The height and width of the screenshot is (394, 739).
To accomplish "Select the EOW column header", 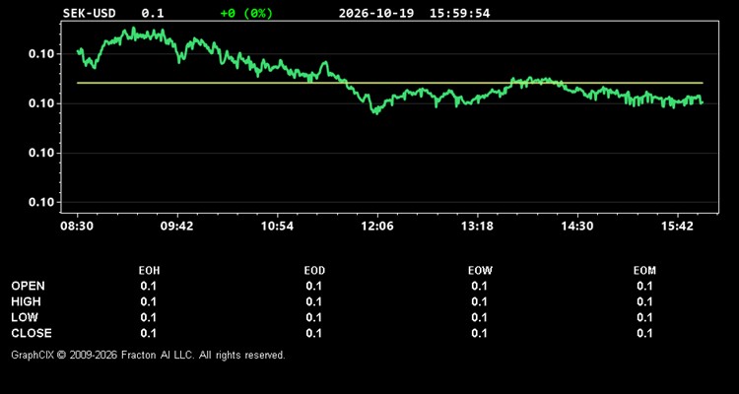I will pos(480,271).
